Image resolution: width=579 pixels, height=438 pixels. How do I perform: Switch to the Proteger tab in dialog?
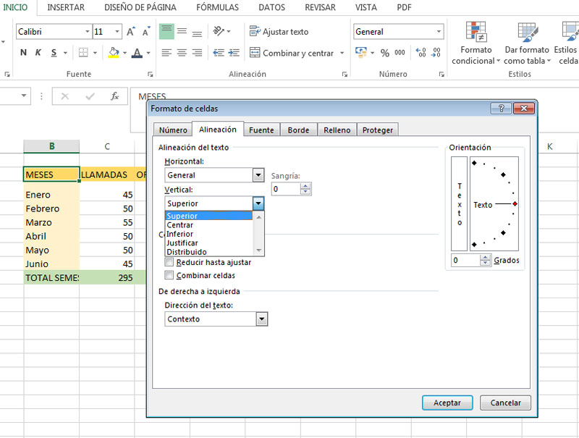pyautogui.click(x=378, y=130)
